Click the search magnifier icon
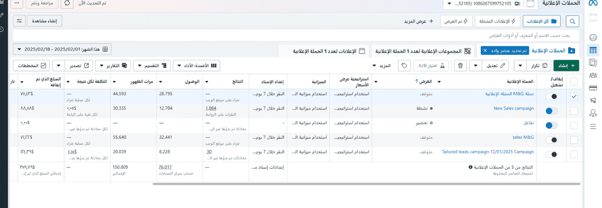 click(572, 21)
